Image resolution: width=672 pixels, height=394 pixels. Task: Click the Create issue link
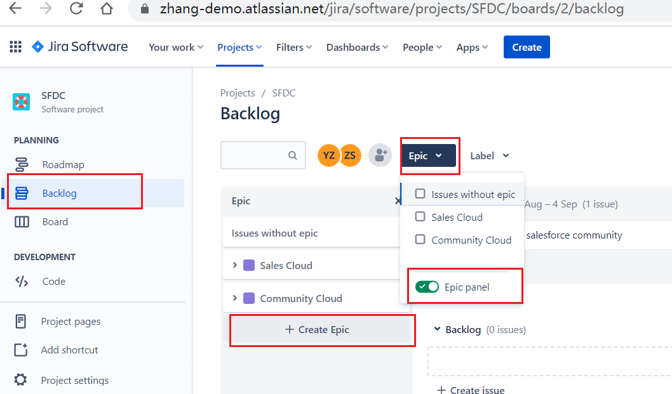(471, 390)
